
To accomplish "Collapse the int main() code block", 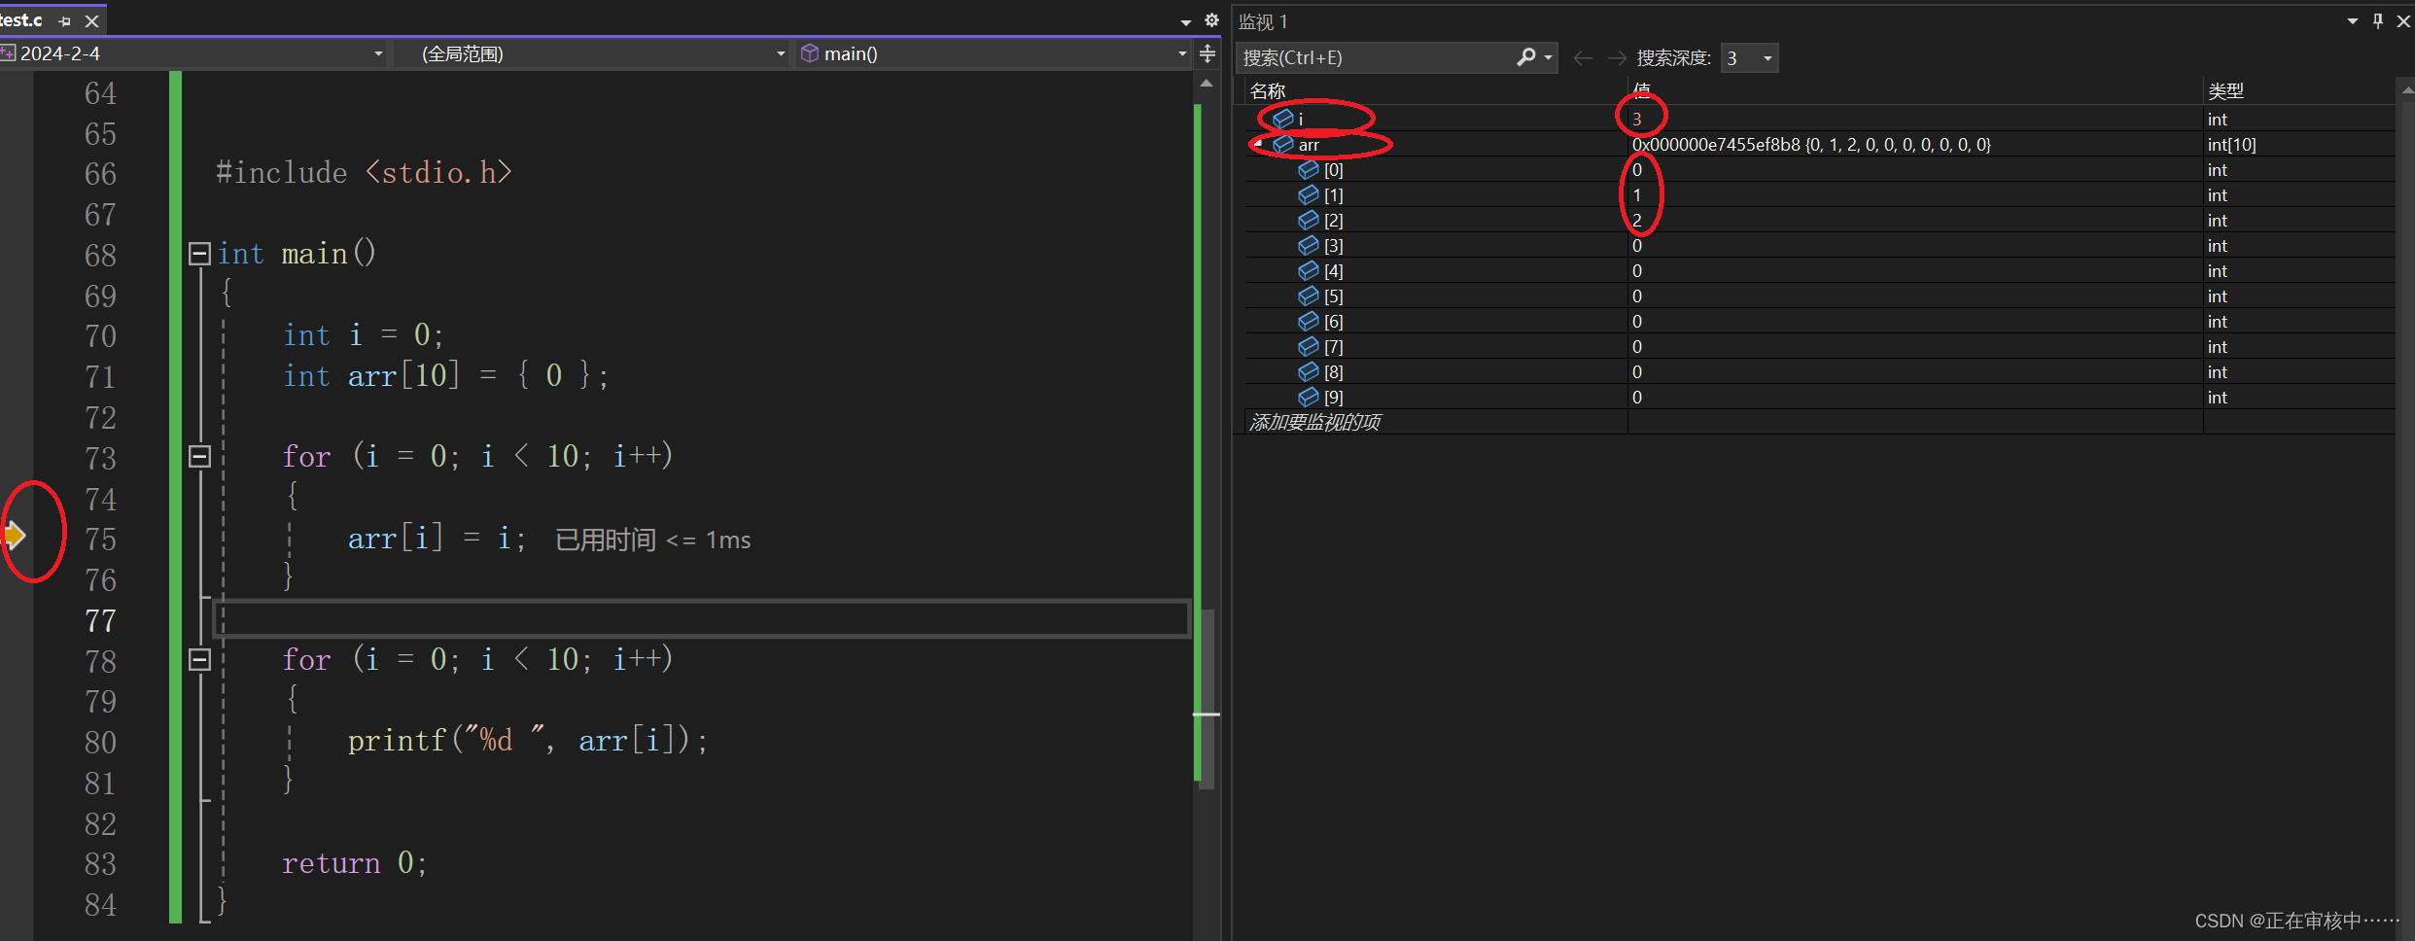I will 199,254.
